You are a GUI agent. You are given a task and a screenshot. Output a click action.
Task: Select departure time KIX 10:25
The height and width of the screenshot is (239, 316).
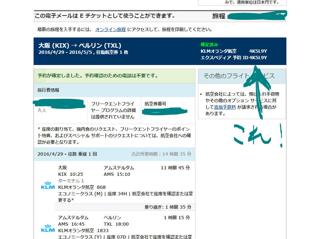(x=71, y=174)
